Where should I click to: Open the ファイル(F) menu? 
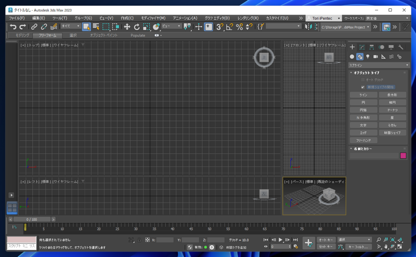click(x=17, y=18)
